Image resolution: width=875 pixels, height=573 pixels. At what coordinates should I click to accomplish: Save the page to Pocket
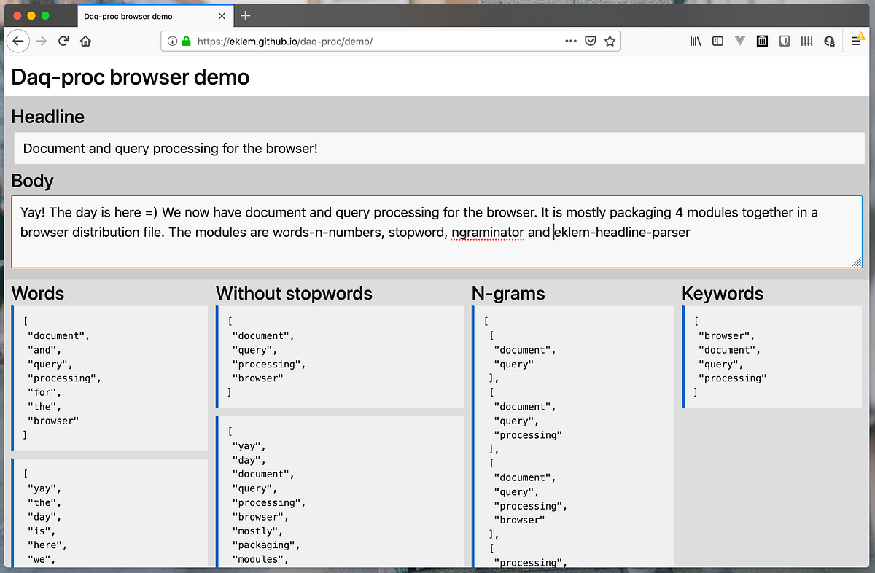point(590,41)
